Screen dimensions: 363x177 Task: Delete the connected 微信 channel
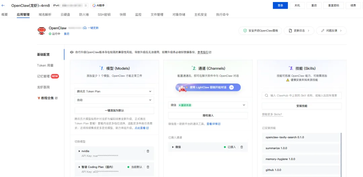click(242, 147)
